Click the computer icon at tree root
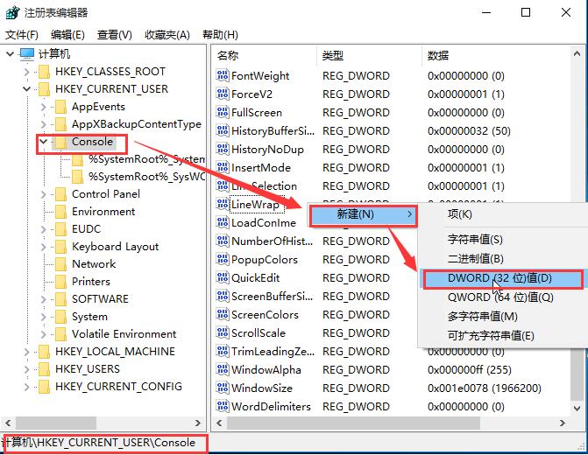This screenshot has width=588, height=455. [27, 54]
